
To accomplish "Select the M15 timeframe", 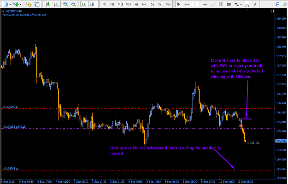I will pyautogui.click(x=120, y=4).
